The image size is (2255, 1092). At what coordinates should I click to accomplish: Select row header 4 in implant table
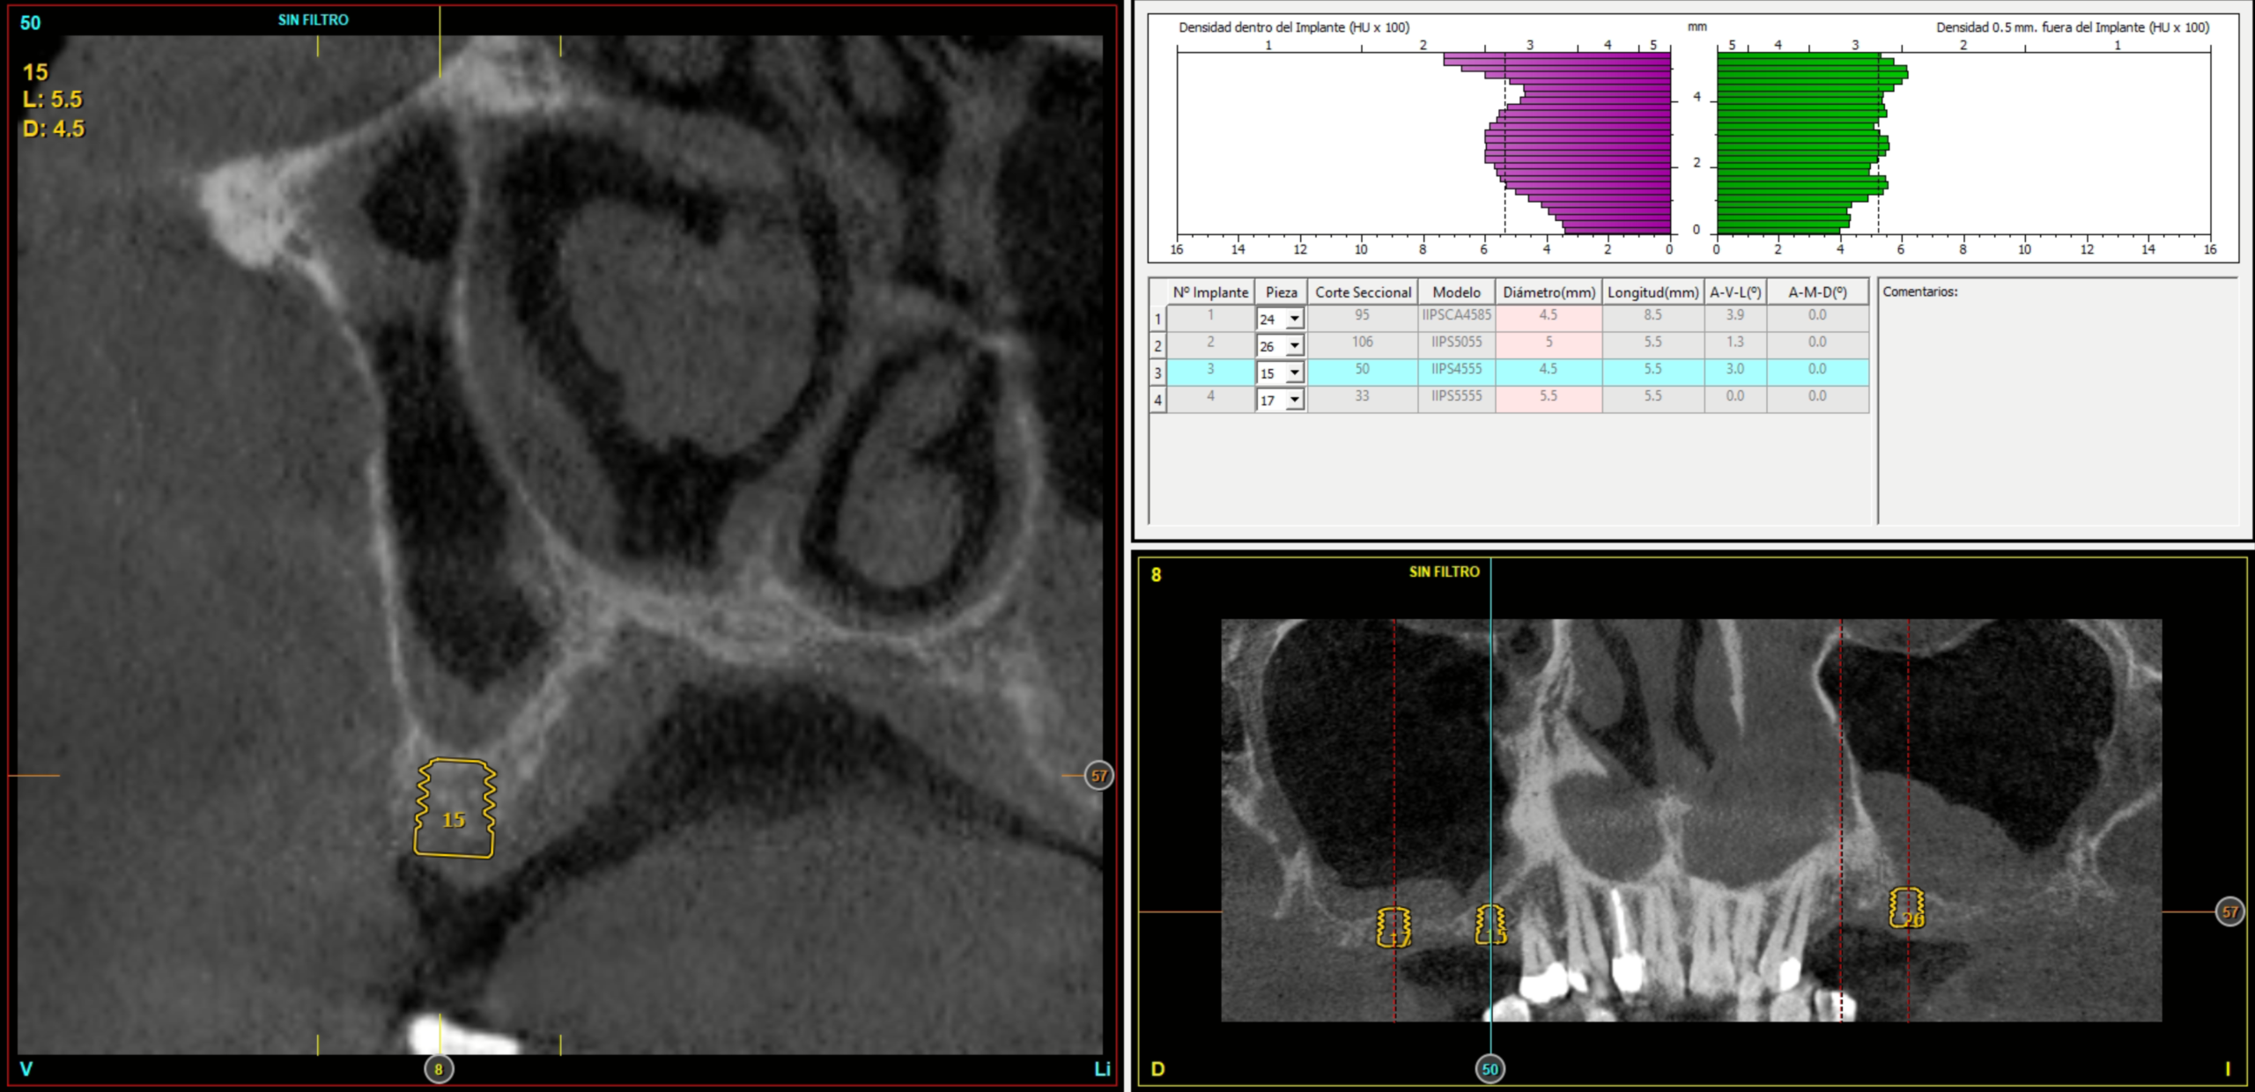click(x=1157, y=401)
